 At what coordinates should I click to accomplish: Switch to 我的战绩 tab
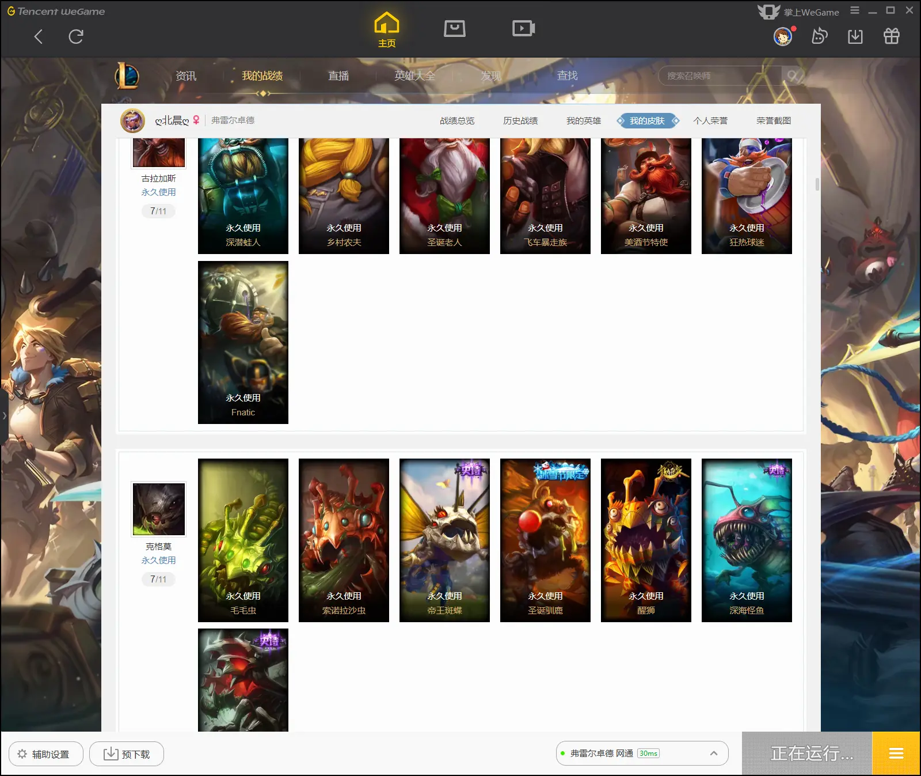(262, 75)
